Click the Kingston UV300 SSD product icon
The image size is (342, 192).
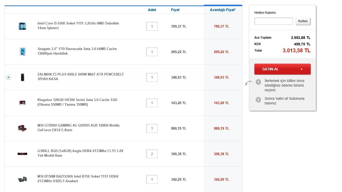(22, 103)
